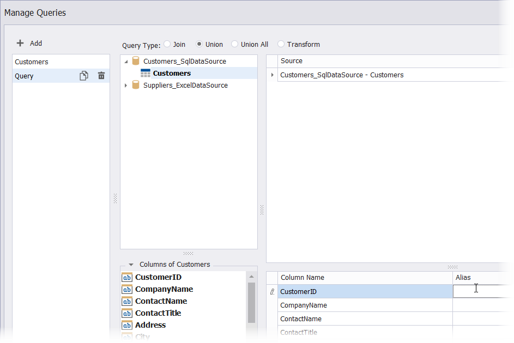Collapse the Customers_SqlDataSource tree node
The width and height of the screenshot is (514, 343).
point(126,62)
